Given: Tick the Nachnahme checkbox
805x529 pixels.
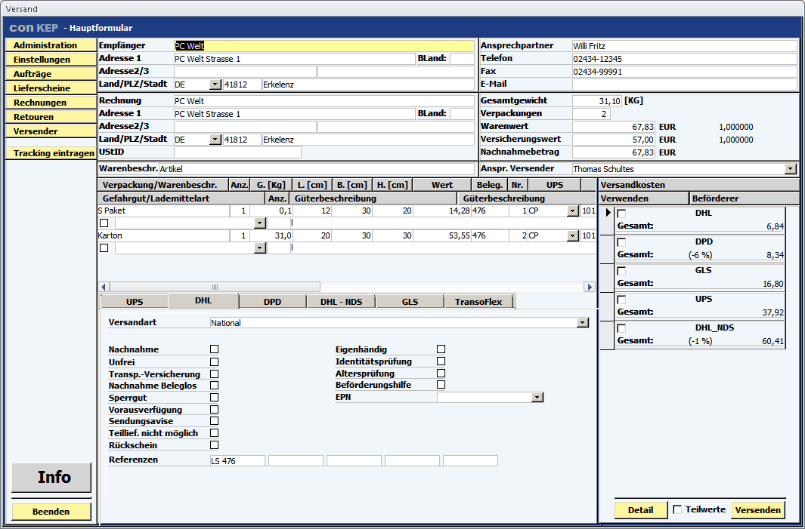Looking at the screenshot, I should (214, 349).
